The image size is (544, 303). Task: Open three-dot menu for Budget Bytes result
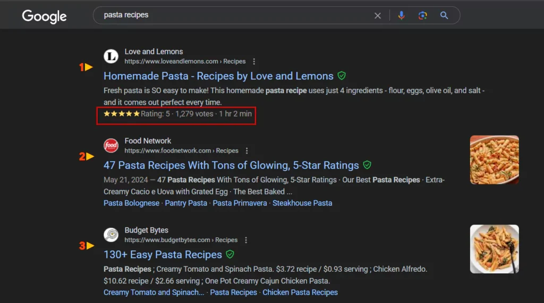coord(245,240)
